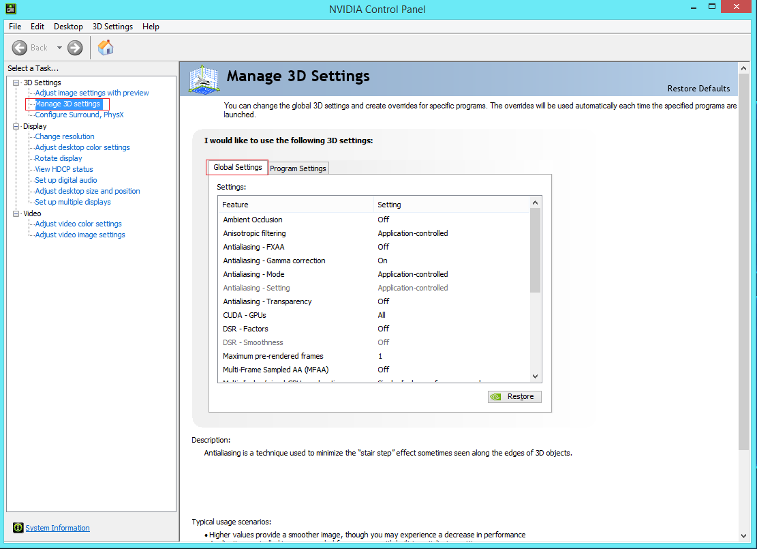Viewport: 757px width, 549px height.
Task: Select Configure Surround, PhysX
Action: [x=79, y=115]
